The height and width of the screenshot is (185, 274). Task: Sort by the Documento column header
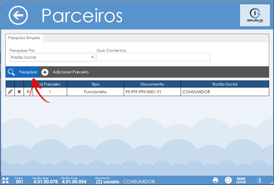pos(153,84)
